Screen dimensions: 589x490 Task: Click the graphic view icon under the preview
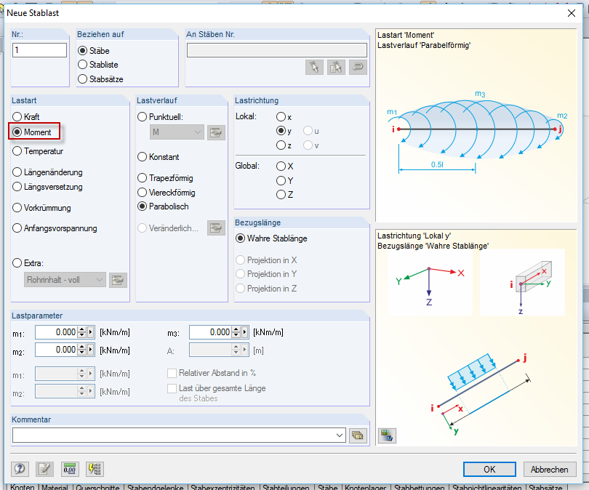pos(387,435)
